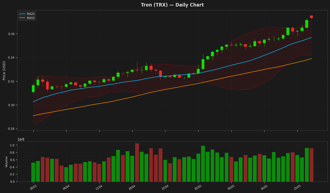Click the 0.36 price axis tick
330x193 pixels.
11,34
